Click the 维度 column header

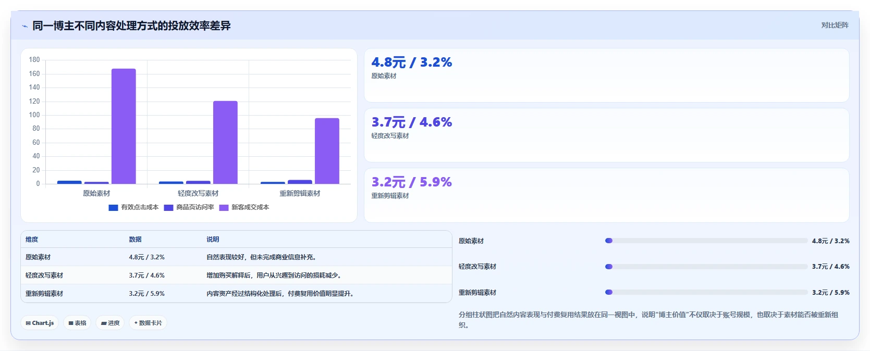click(x=32, y=240)
